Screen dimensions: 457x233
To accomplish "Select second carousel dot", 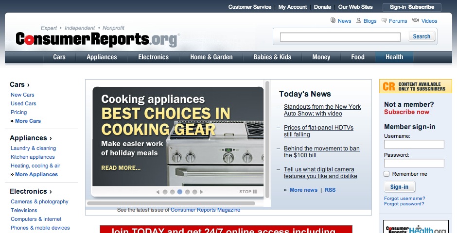I will (x=172, y=192).
